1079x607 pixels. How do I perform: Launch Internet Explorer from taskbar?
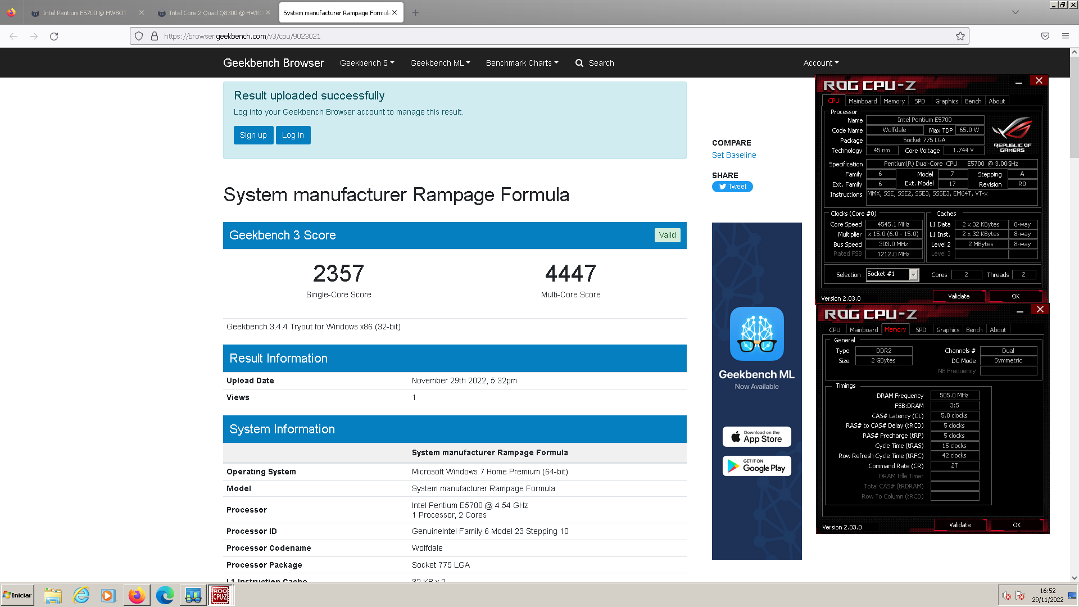pyautogui.click(x=81, y=595)
